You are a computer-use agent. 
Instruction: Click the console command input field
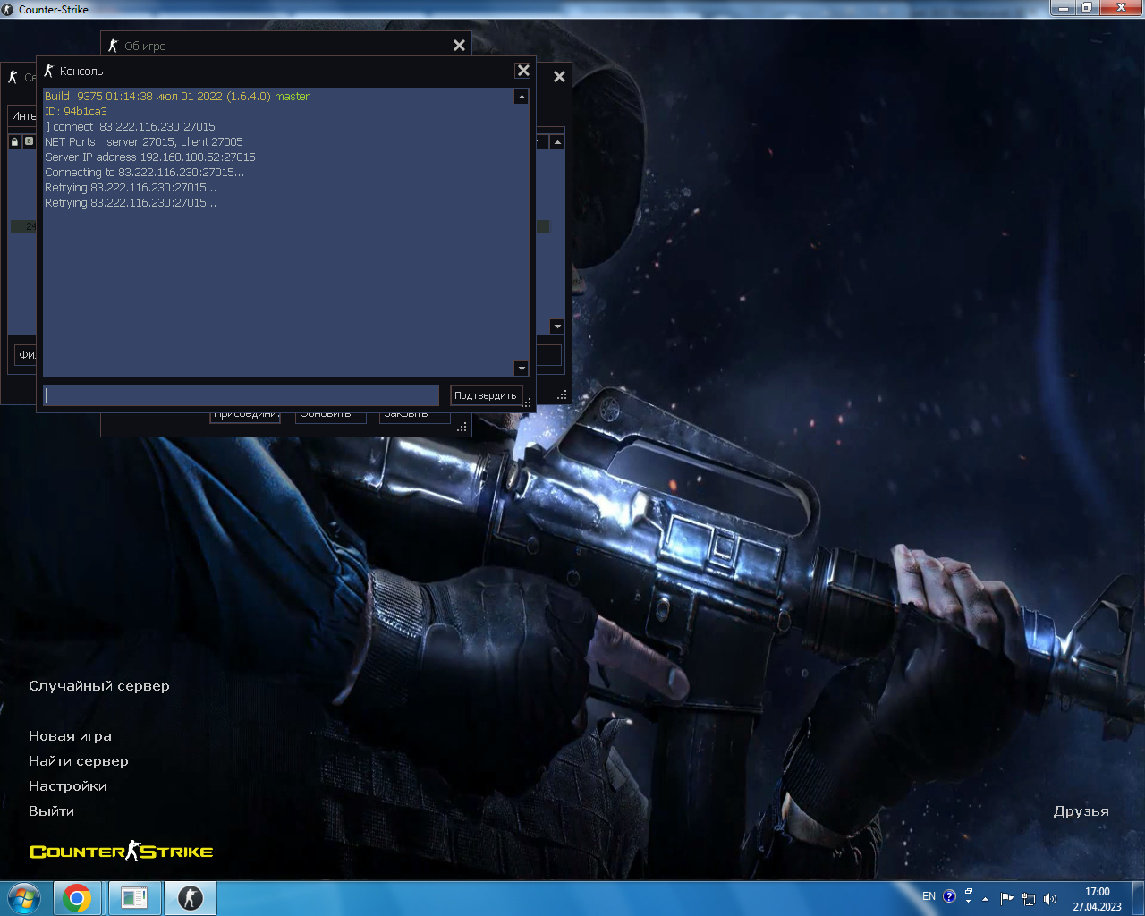(x=241, y=395)
